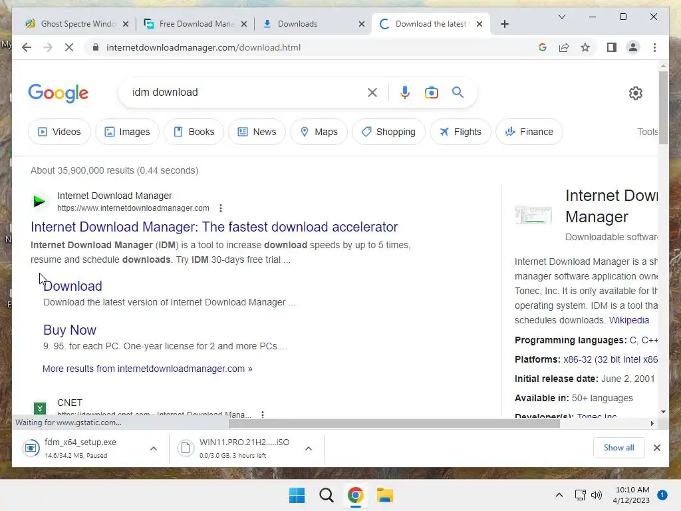Stop loading the page with the X button
This screenshot has width=681, height=511.
69,47
